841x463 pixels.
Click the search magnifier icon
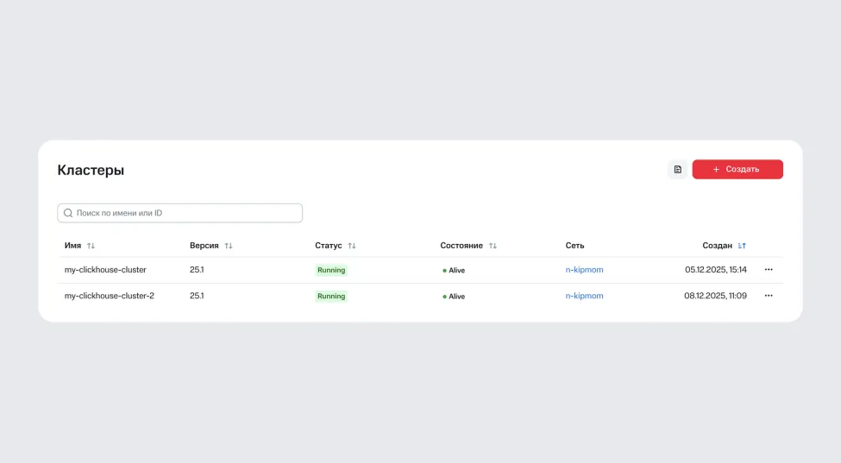(x=68, y=213)
